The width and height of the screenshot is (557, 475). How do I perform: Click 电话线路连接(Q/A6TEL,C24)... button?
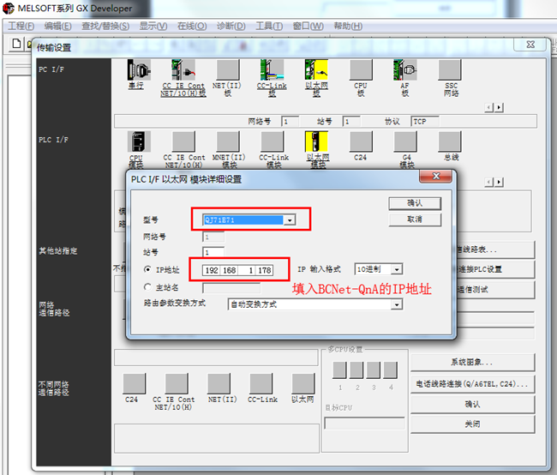[x=472, y=384]
